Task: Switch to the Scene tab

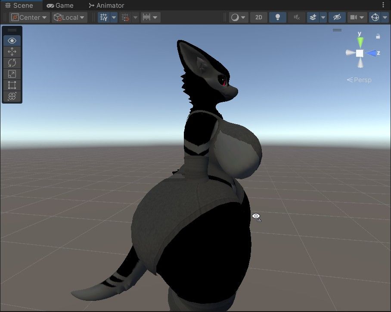Action: (19, 5)
